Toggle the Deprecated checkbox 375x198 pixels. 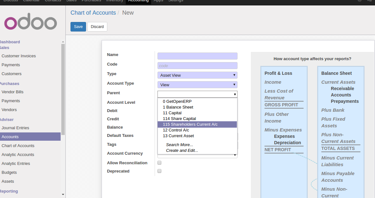(159, 171)
